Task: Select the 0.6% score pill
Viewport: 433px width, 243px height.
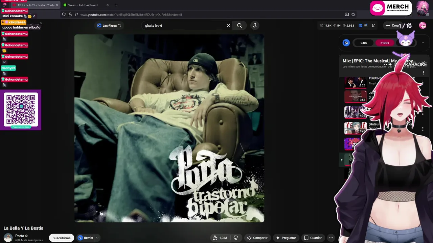Action: point(364,43)
